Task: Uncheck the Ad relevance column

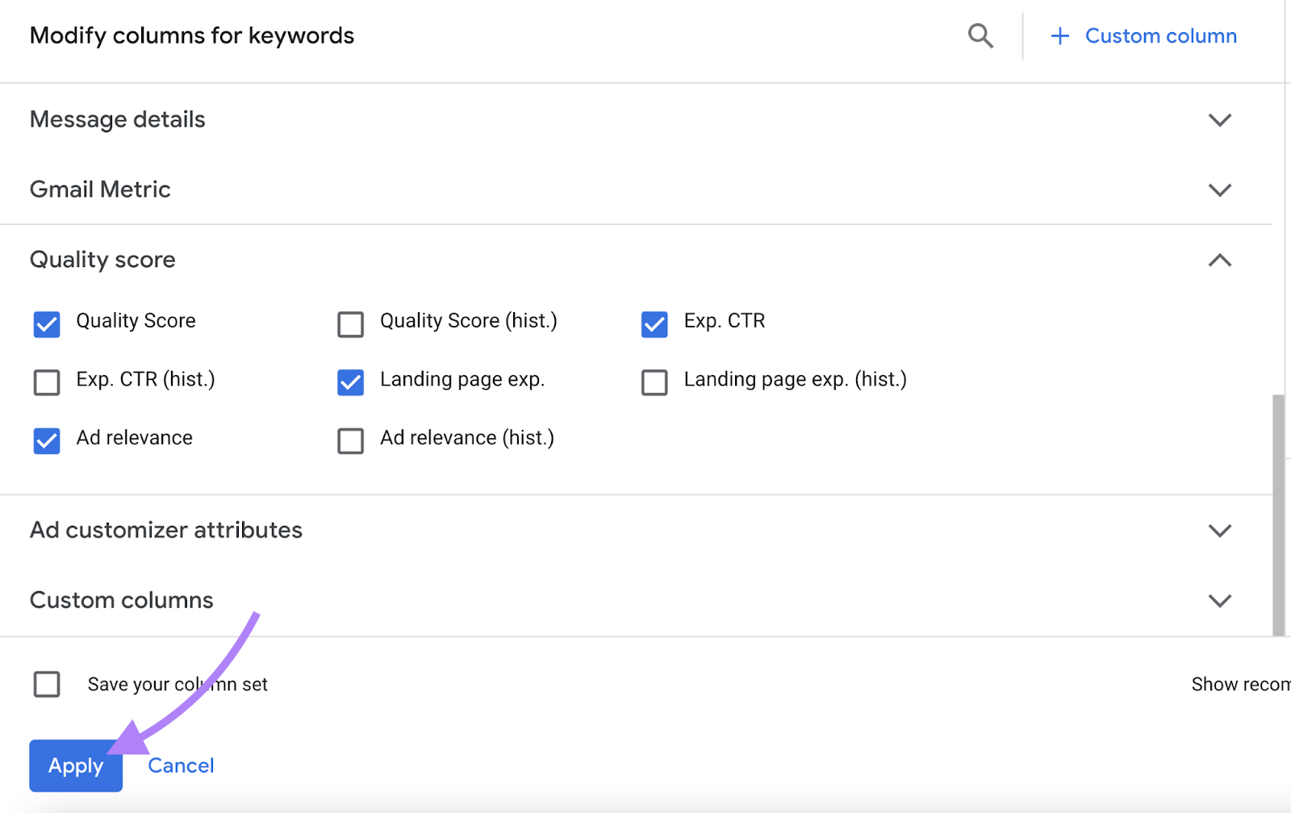Action: coord(46,441)
